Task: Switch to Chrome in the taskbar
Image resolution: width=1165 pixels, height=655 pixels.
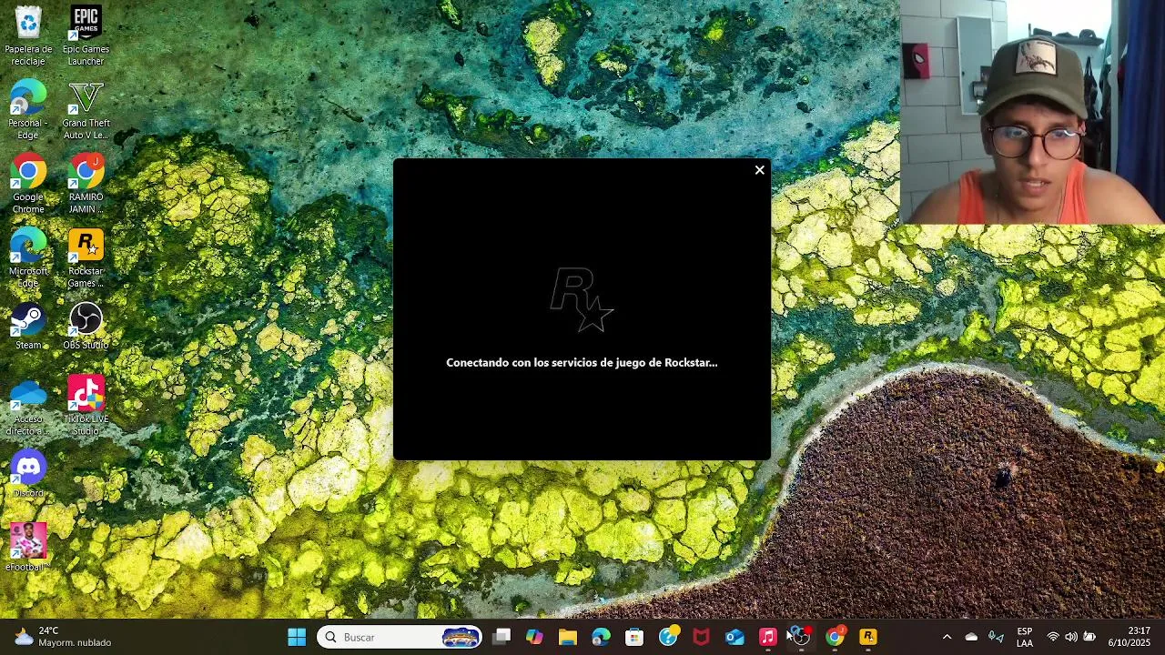Action: tap(835, 637)
